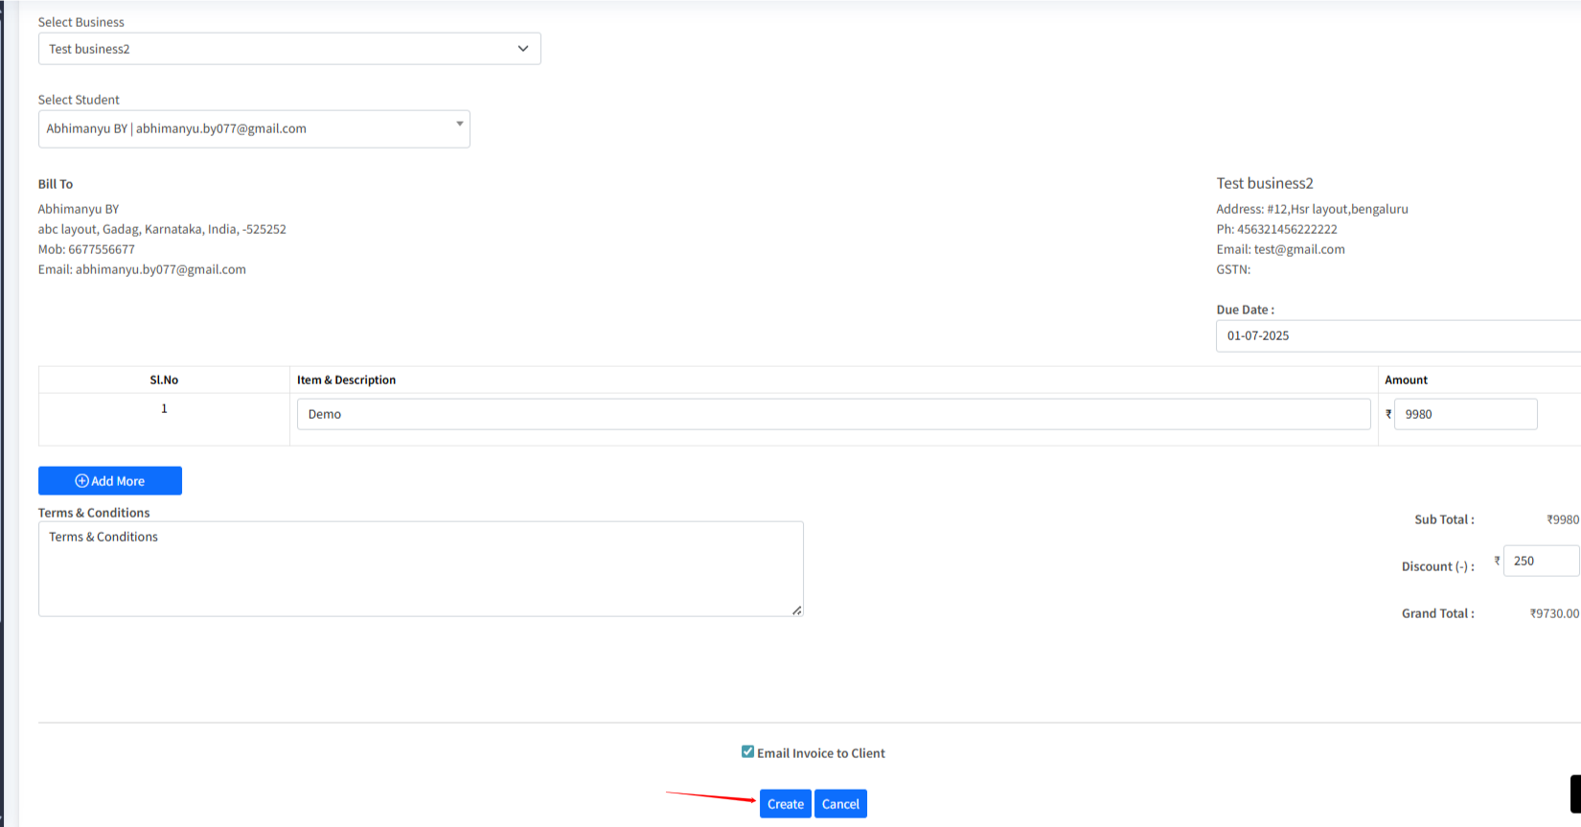Focus the item description field containing Demo
This screenshot has height=827, width=1581.
click(x=833, y=414)
